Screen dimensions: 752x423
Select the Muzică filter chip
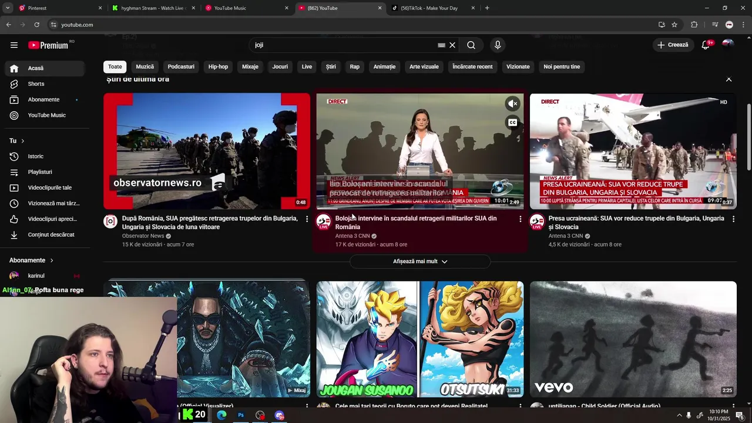145,67
